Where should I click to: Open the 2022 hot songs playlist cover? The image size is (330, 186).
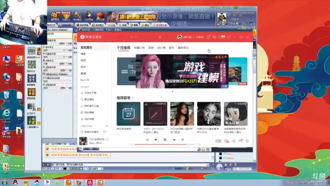click(x=182, y=114)
